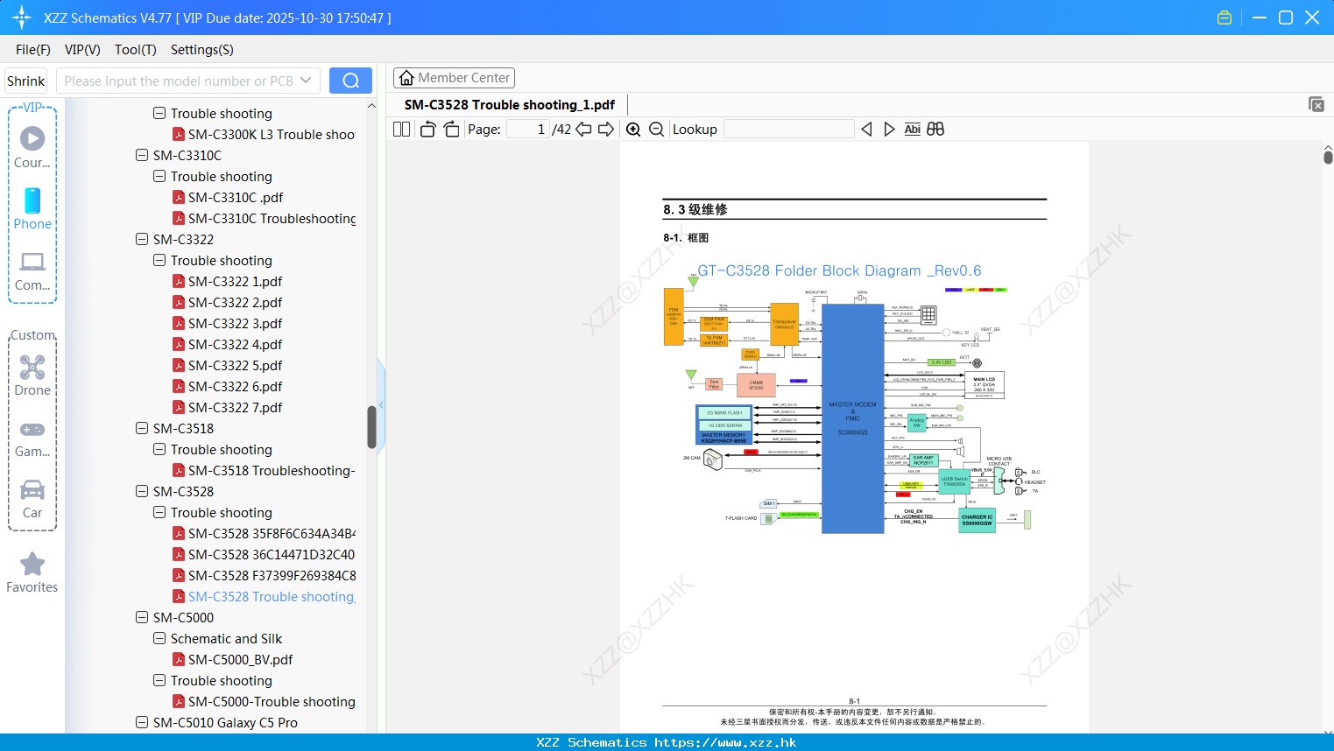Select the SM-C3528 Trouble shooting_1.pdf tab
This screenshot has height=751, width=1334.
(510, 104)
